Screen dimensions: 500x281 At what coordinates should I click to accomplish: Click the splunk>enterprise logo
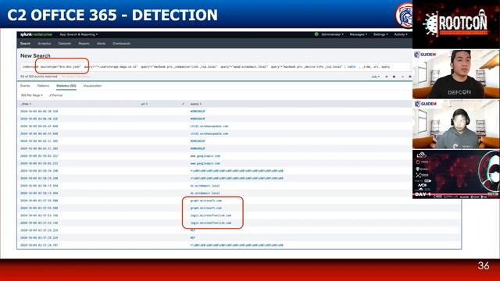36,34
